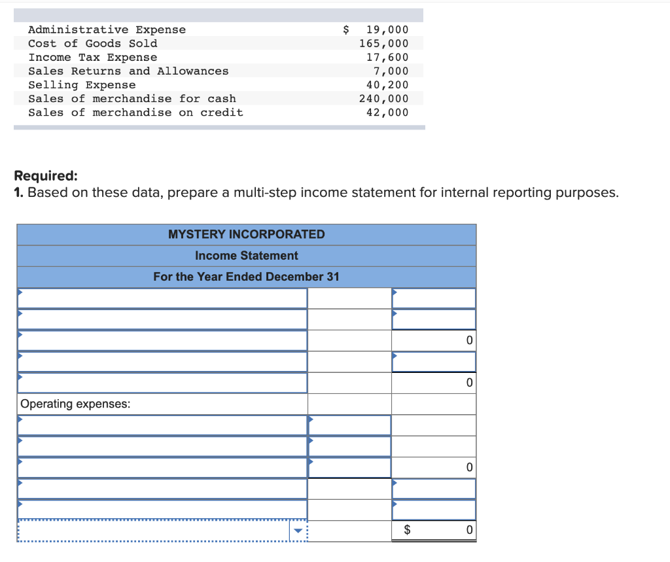Click the final total cell showing $ 0
This screenshot has width=670, height=562.
pyautogui.click(x=434, y=531)
